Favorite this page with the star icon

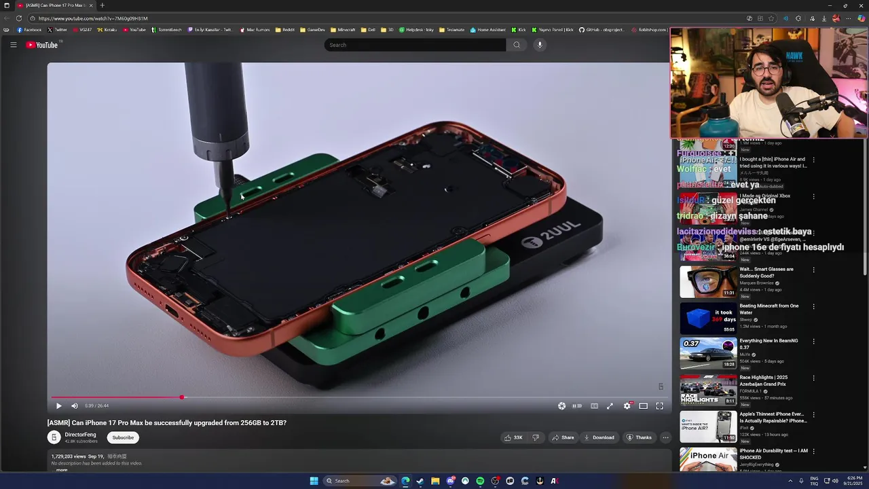click(x=771, y=18)
